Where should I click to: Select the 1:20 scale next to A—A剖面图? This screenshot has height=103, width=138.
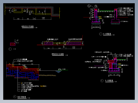pyautogui.click(x=113, y=35)
